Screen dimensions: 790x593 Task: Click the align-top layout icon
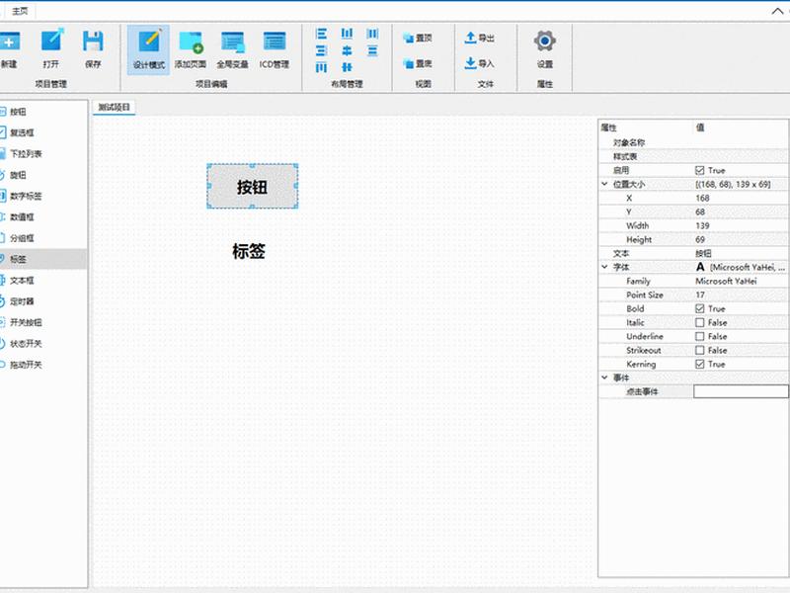pos(322,67)
